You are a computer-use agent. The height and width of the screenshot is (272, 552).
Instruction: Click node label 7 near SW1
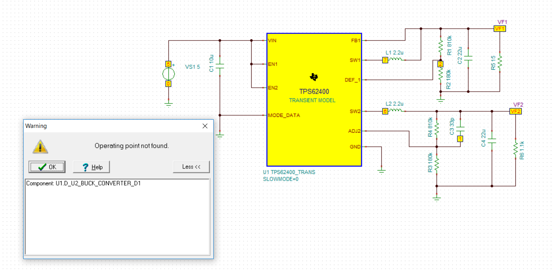(385, 60)
